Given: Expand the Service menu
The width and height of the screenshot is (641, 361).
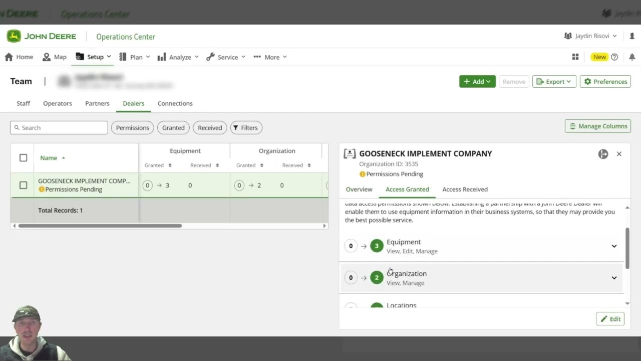Looking at the screenshot, I should pyautogui.click(x=225, y=57).
